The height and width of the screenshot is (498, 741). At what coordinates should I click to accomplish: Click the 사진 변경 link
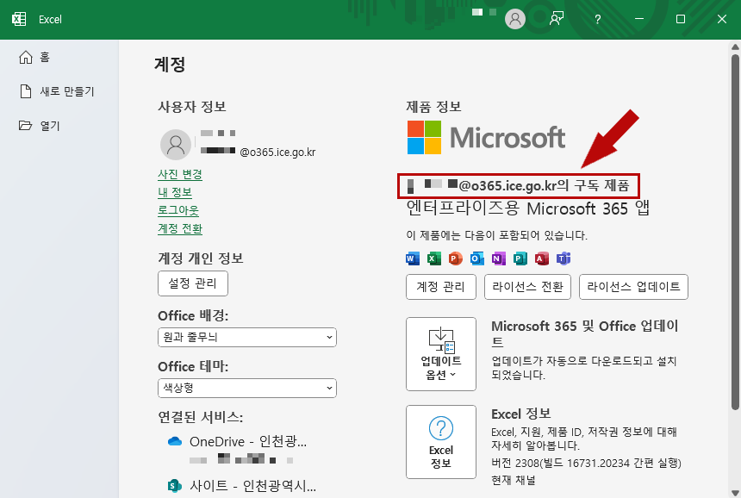[x=180, y=174]
